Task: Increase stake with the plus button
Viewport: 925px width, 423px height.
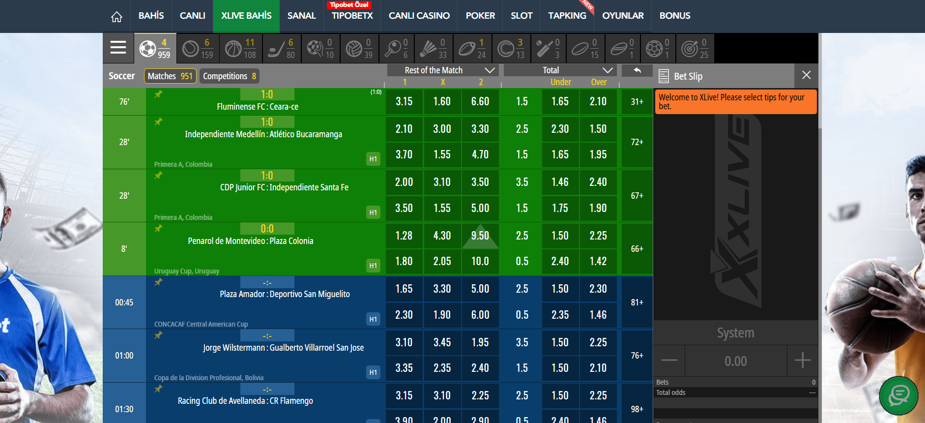Action: coord(802,361)
